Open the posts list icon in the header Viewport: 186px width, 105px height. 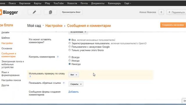(x=50, y=12)
